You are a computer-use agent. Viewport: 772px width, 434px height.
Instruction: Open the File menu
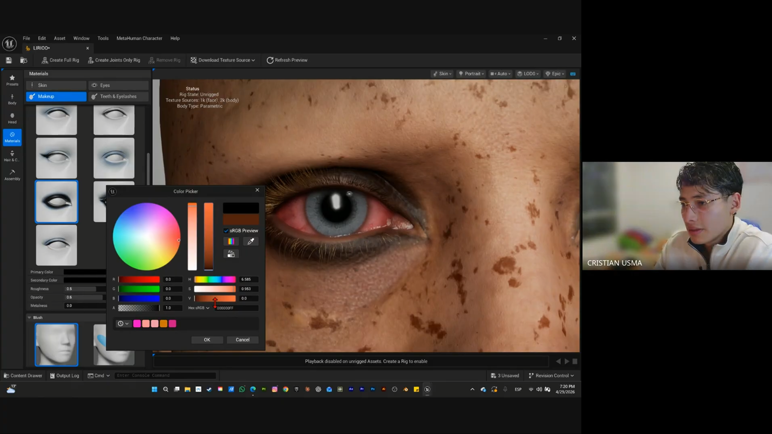pyautogui.click(x=27, y=38)
